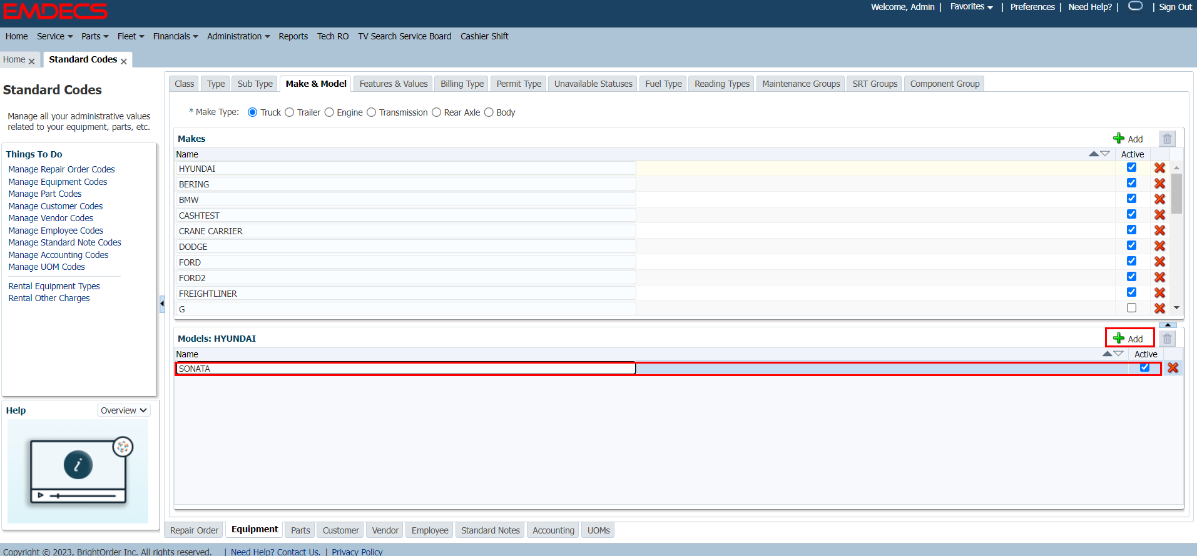
Task: Check Active for the G make
Action: point(1131,308)
